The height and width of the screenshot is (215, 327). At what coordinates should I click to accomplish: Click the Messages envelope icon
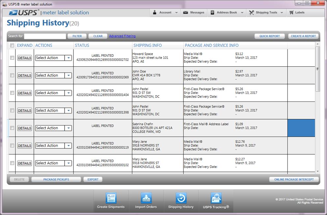pyautogui.click(x=185, y=12)
